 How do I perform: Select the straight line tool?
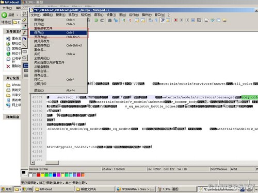pyautogui.click(x=25, y=45)
